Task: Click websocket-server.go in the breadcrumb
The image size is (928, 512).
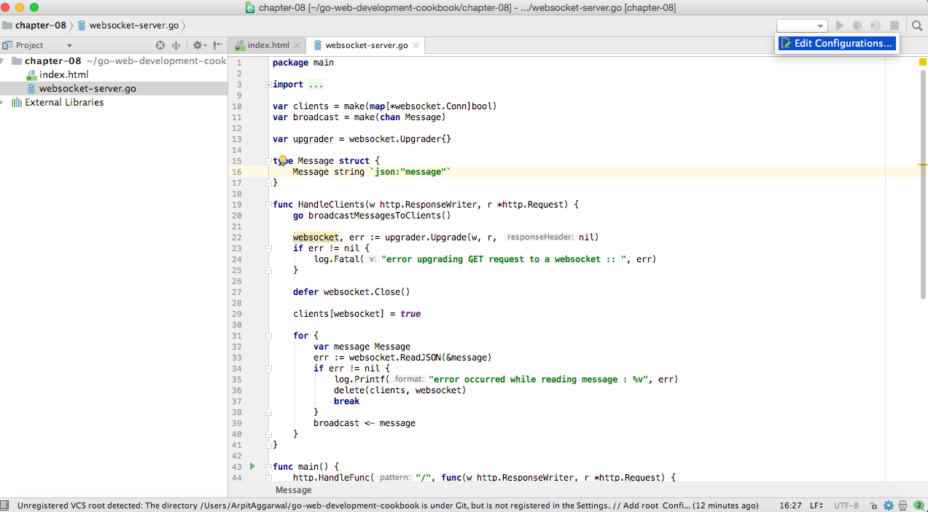Action: coord(134,25)
